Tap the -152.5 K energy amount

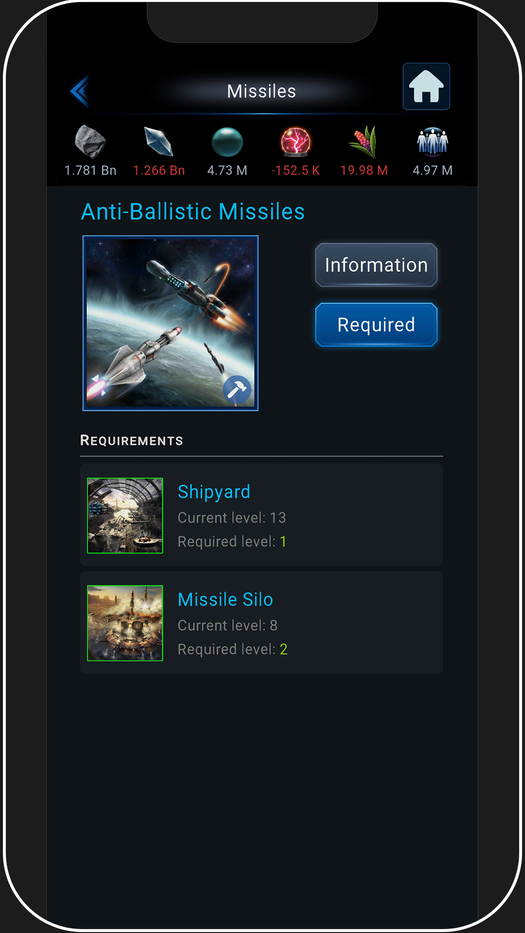pyautogui.click(x=296, y=171)
